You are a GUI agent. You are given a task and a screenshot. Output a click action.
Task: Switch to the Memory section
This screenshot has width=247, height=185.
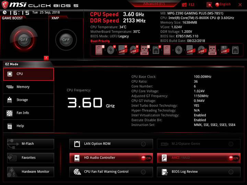28,87
